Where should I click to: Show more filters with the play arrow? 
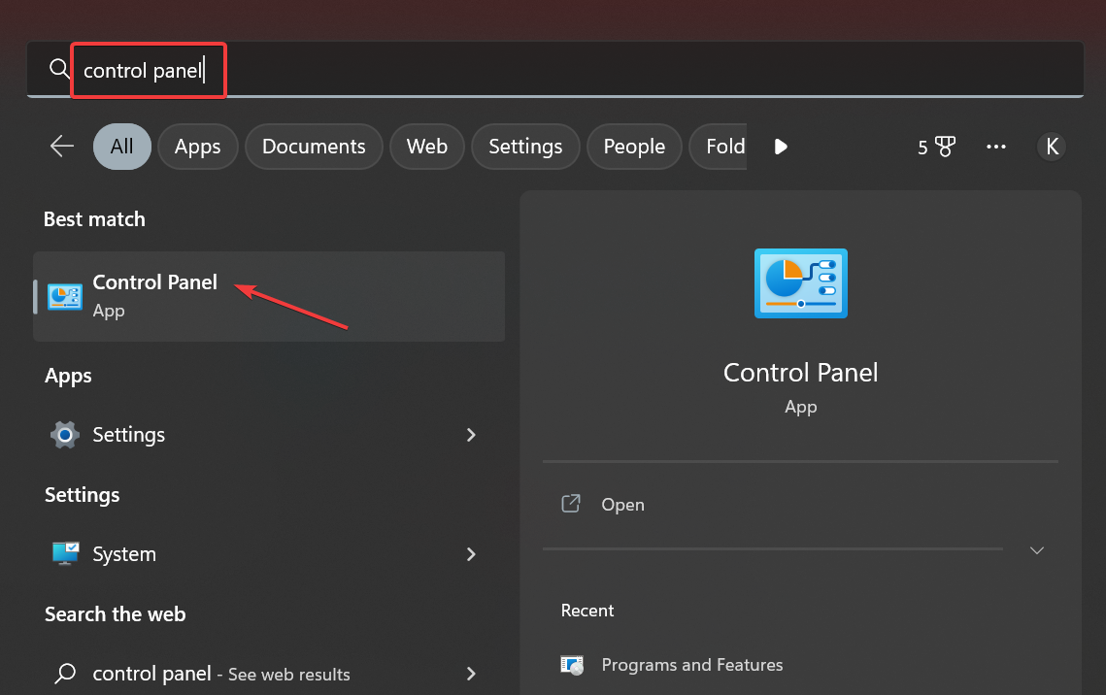[x=781, y=147]
